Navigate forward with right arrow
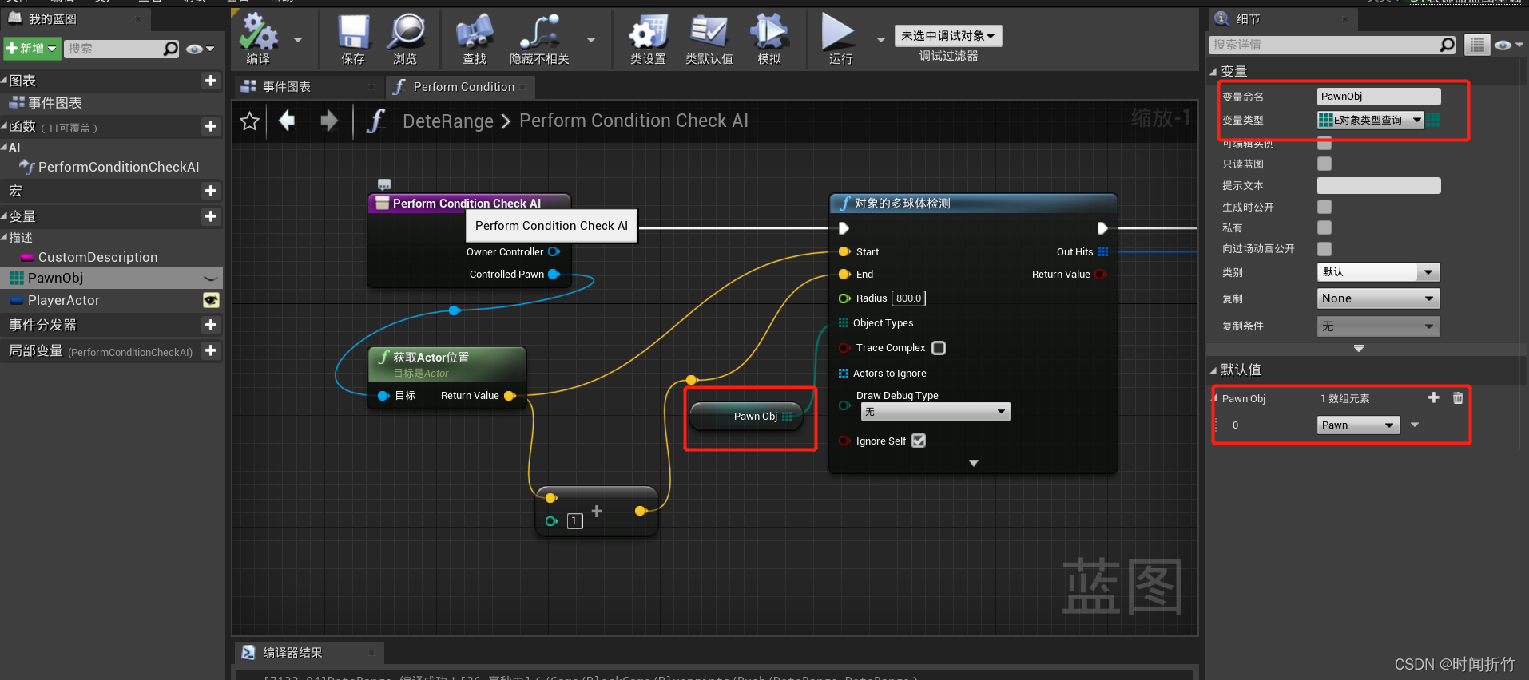Viewport: 1529px width, 680px height. pyautogui.click(x=328, y=121)
